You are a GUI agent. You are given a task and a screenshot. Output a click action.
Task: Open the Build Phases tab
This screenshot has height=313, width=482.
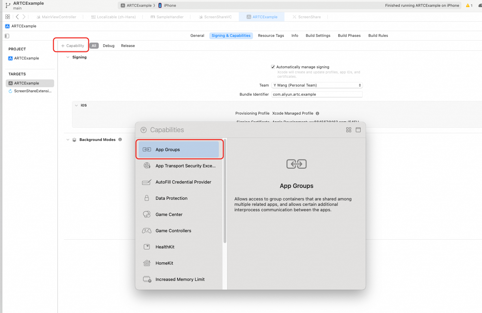click(x=349, y=35)
